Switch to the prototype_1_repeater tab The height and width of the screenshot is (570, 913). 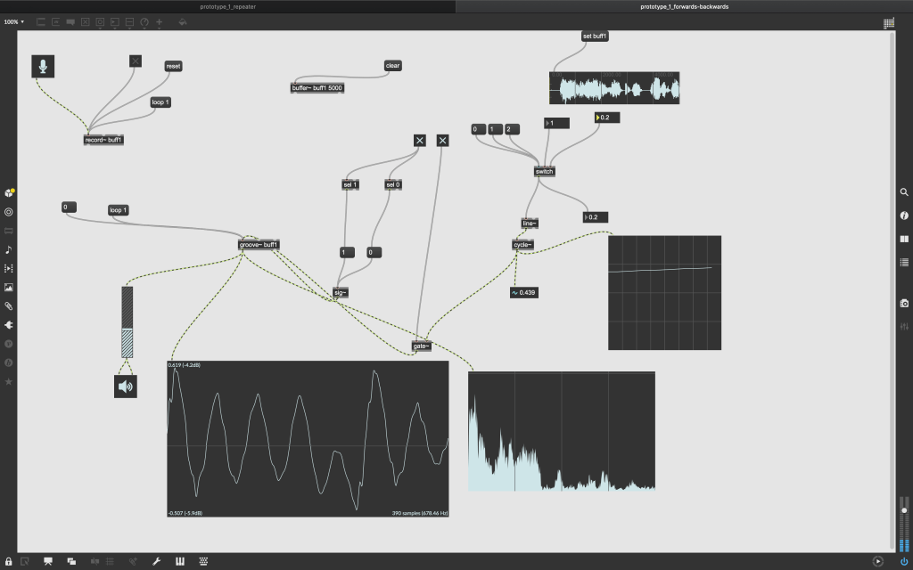227,6
